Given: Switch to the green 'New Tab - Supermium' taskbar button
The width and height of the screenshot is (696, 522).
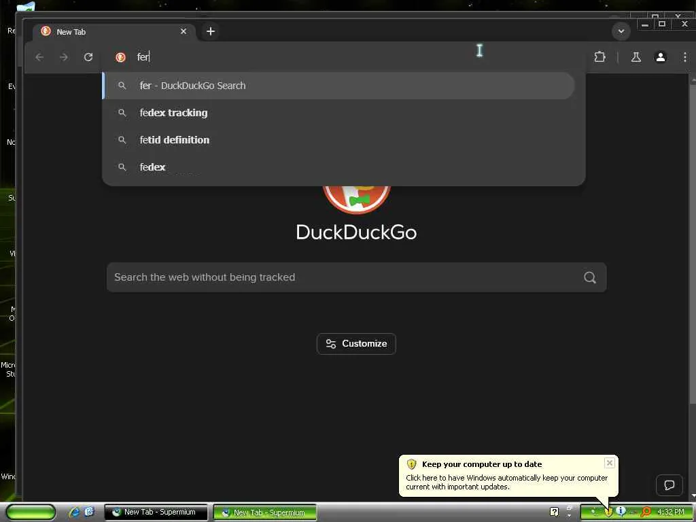Looking at the screenshot, I should pyautogui.click(x=265, y=512).
